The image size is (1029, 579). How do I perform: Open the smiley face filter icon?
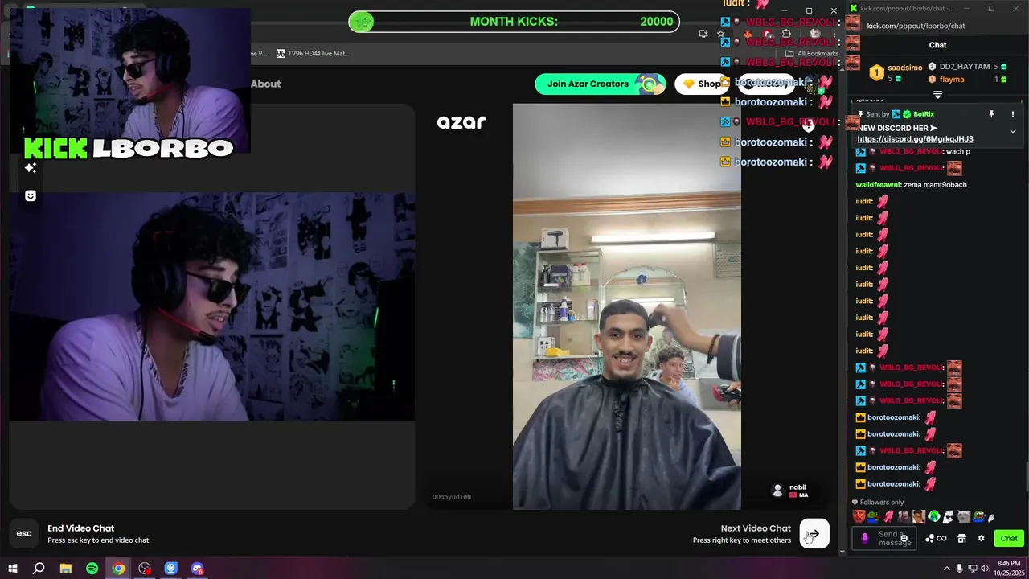click(31, 195)
